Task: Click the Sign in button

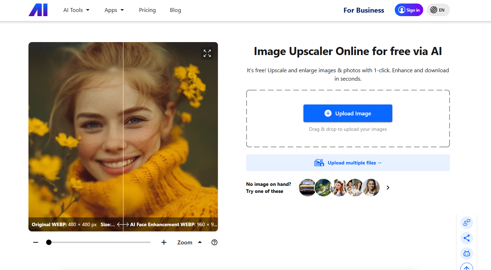Action: point(409,10)
